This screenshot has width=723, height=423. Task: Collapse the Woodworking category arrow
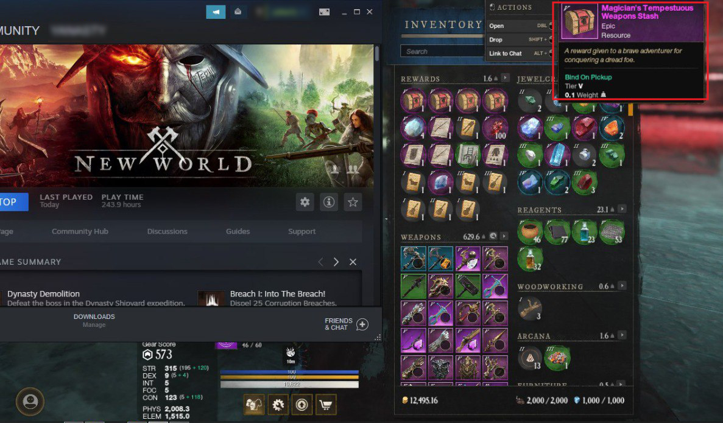tap(622, 285)
